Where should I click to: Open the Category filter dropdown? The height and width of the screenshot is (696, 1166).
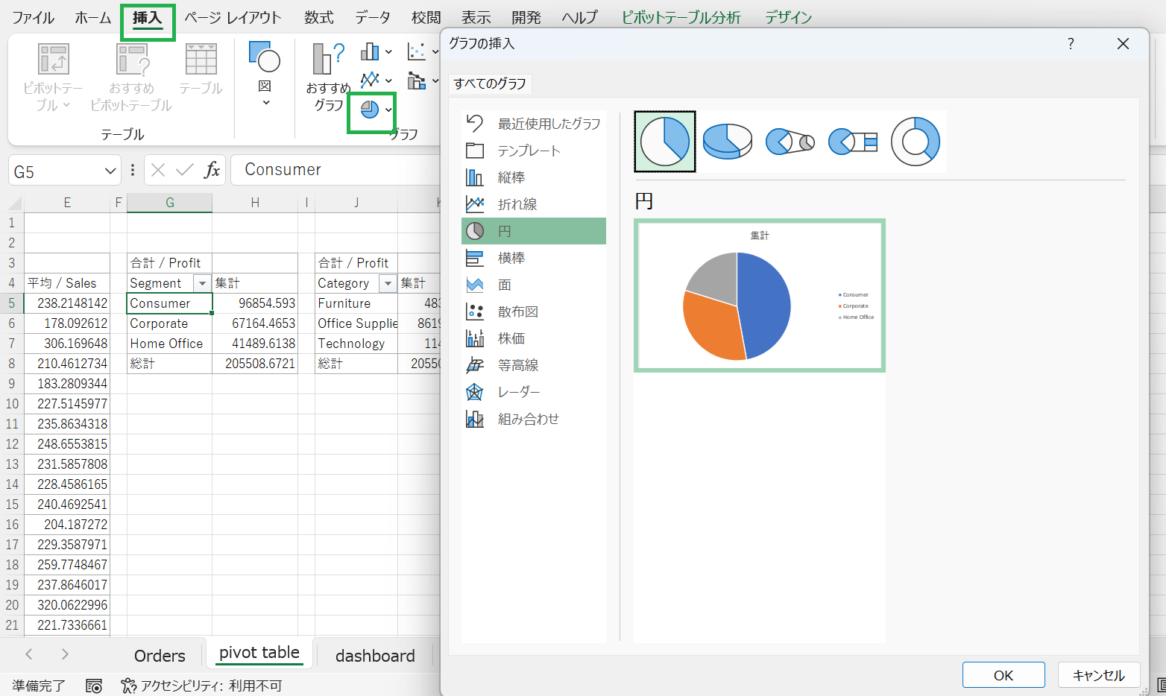pos(388,283)
